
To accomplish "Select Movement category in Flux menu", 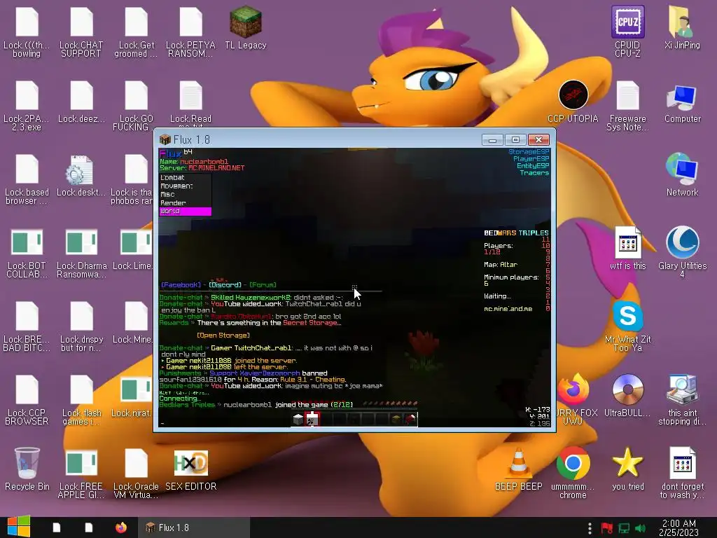I will pyautogui.click(x=185, y=186).
